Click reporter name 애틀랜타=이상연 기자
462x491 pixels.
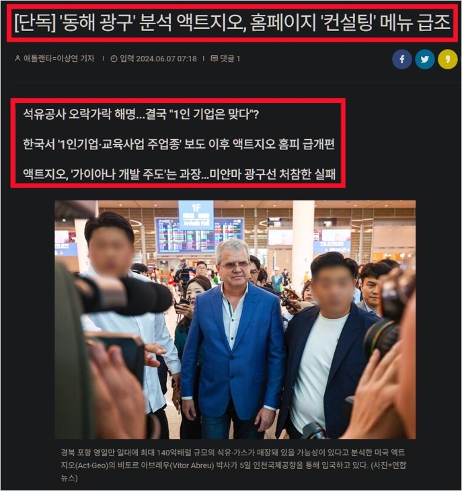point(59,59)
